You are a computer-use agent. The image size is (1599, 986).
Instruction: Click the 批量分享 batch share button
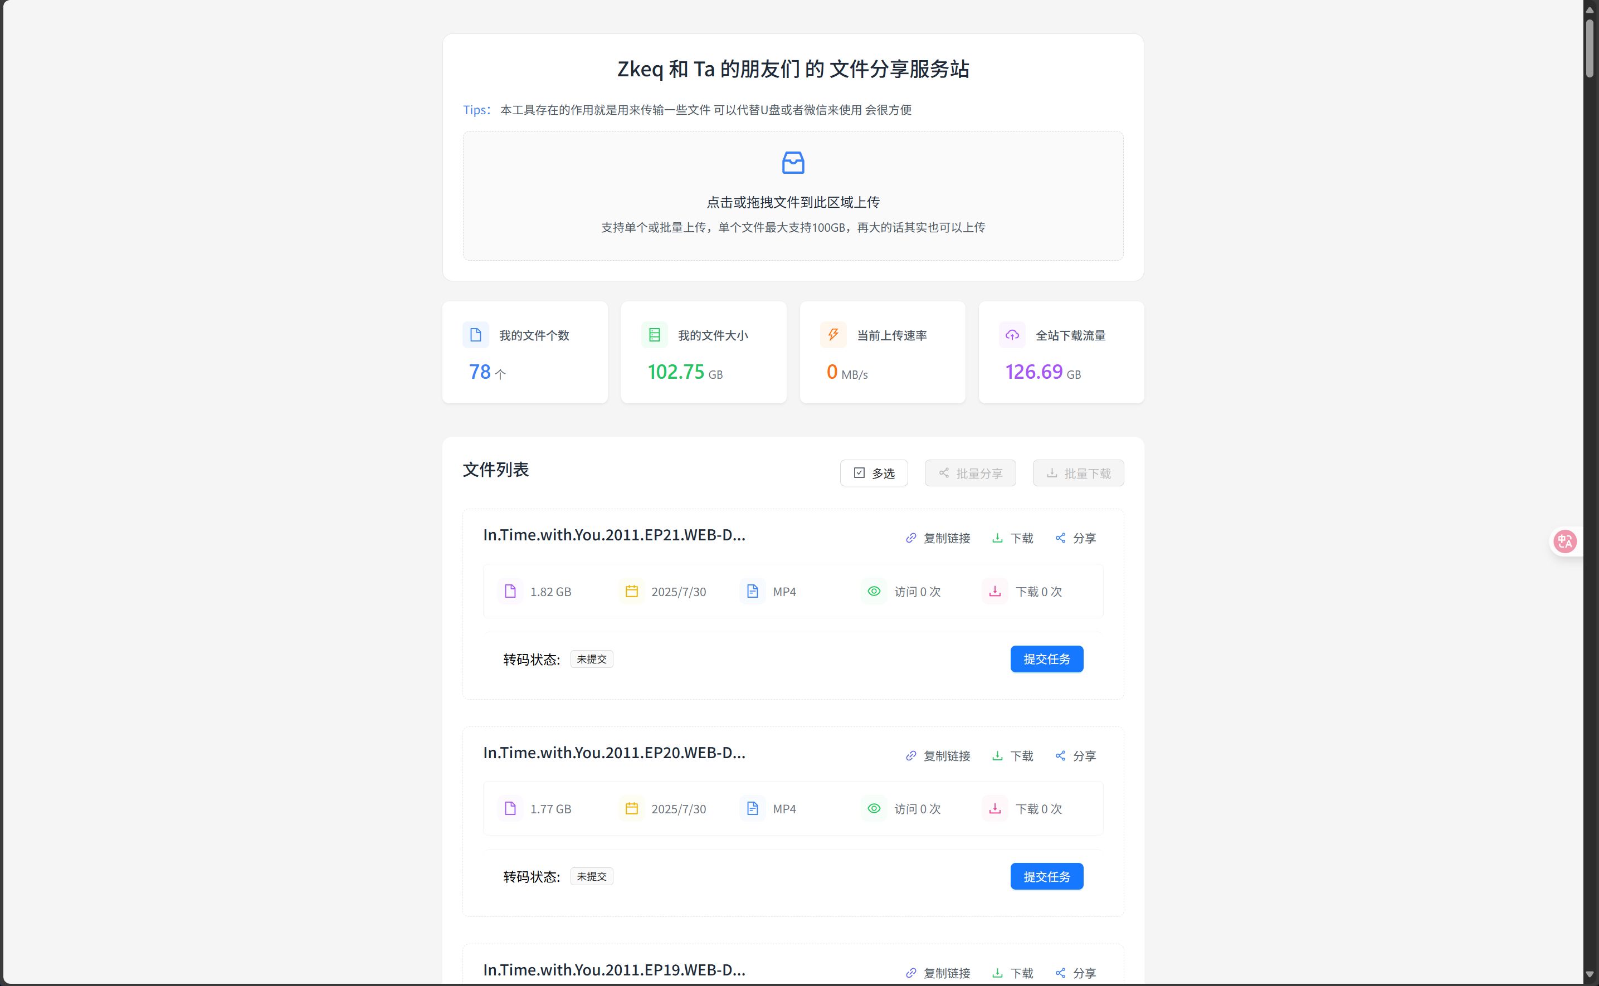(969, 473)
